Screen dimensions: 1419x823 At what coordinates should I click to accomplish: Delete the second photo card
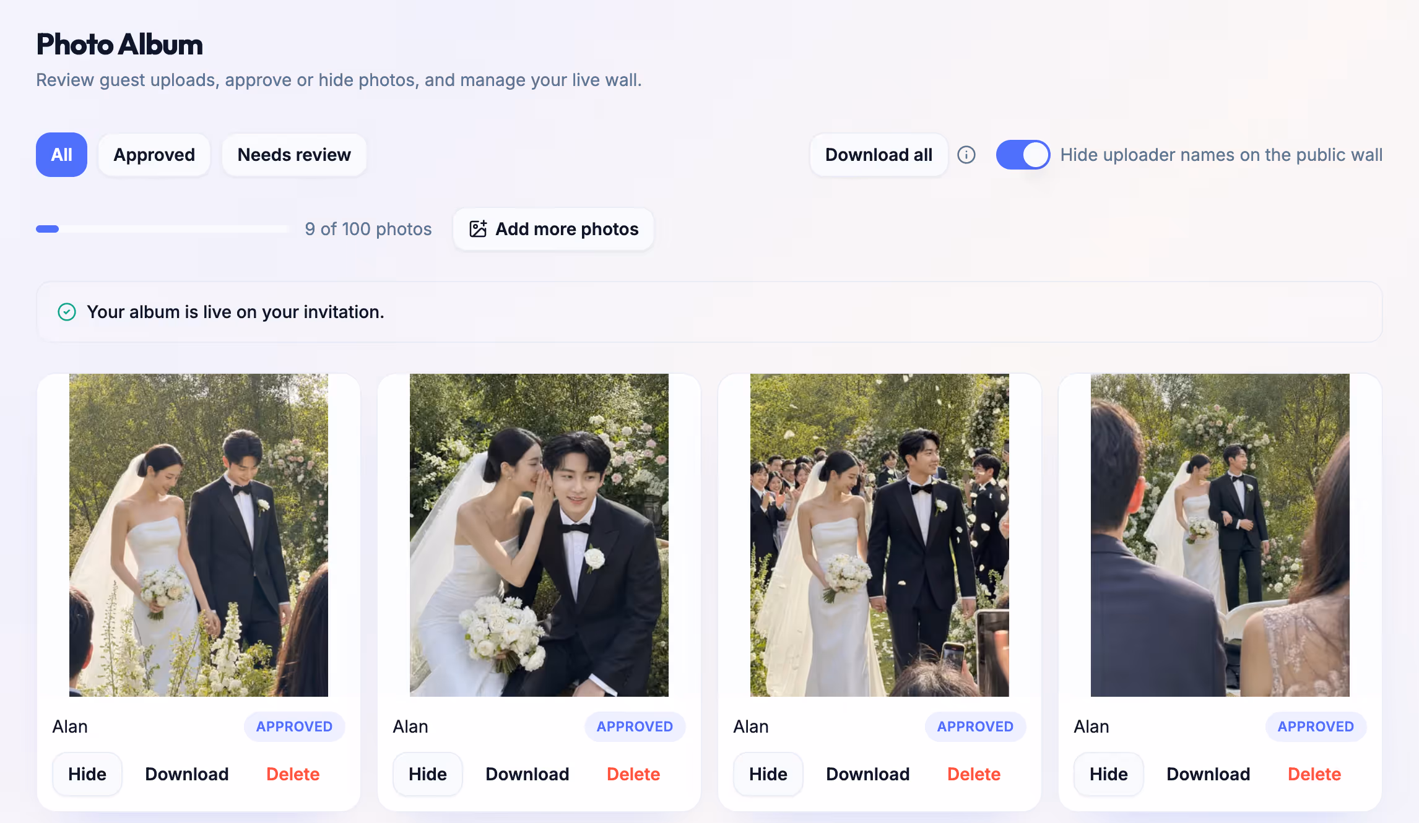(633, 774)
